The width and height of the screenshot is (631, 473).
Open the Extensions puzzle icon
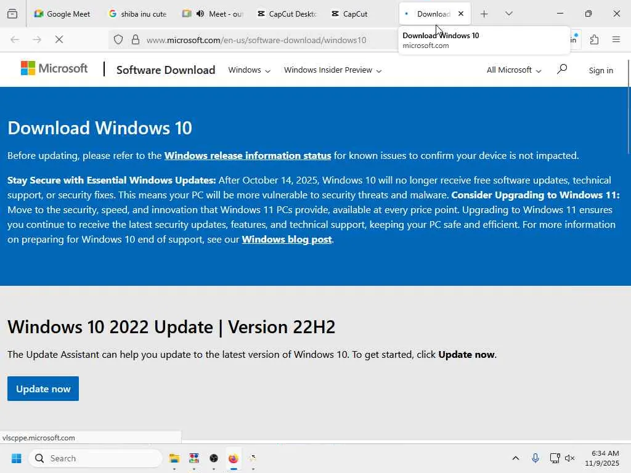594,39
